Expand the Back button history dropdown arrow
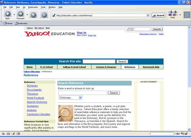191x137 pixels. click(14, 15)
